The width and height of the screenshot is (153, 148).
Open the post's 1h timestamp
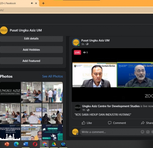pos(83,44)
